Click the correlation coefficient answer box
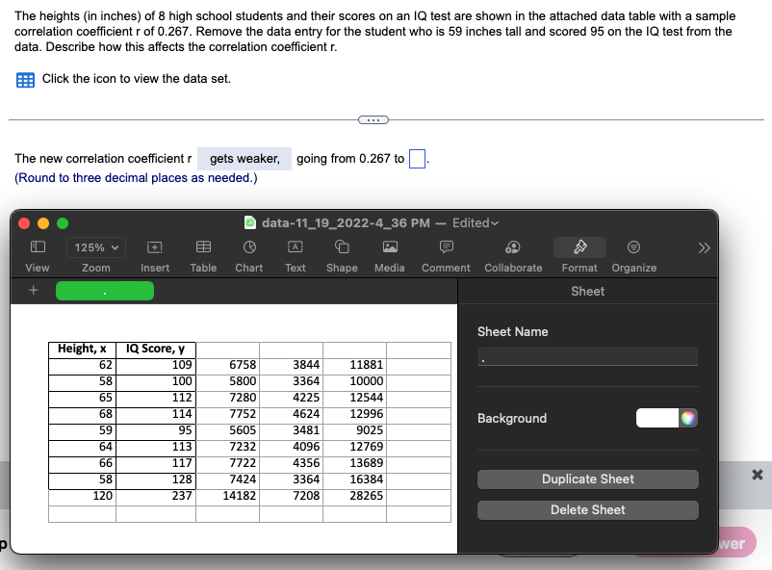The height and width of the screenshot is (570, 772). (417, 159)
